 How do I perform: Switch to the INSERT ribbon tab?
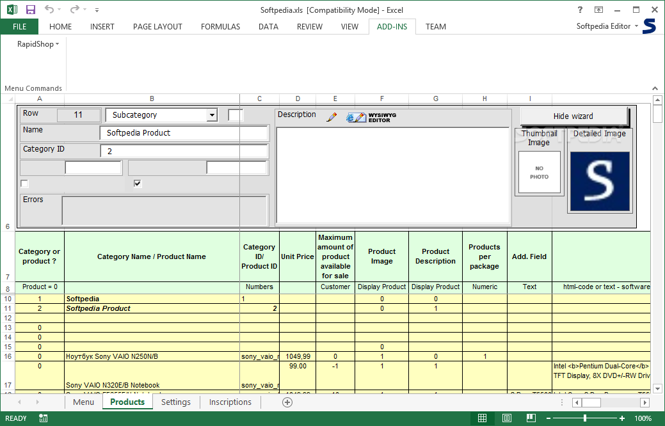102,27
